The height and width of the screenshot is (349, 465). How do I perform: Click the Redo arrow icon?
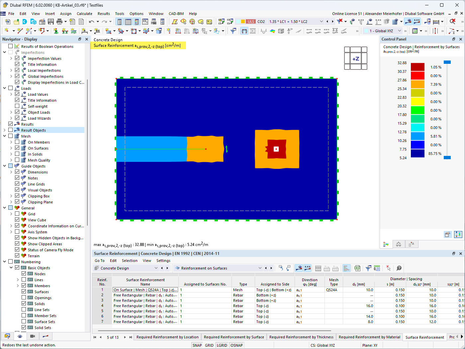point(104,22)
